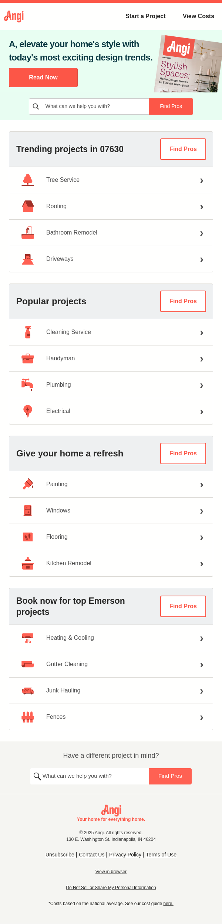Click the Fences picket icon
Image resolution: width=222 pixels, height=924 pixels.
coord(28,717)
